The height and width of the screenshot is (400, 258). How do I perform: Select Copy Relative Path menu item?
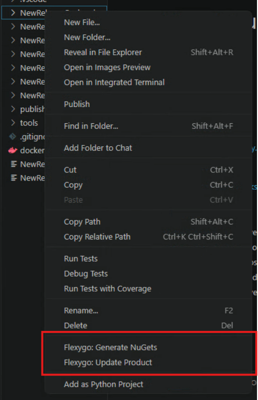(x=97, y=237)
